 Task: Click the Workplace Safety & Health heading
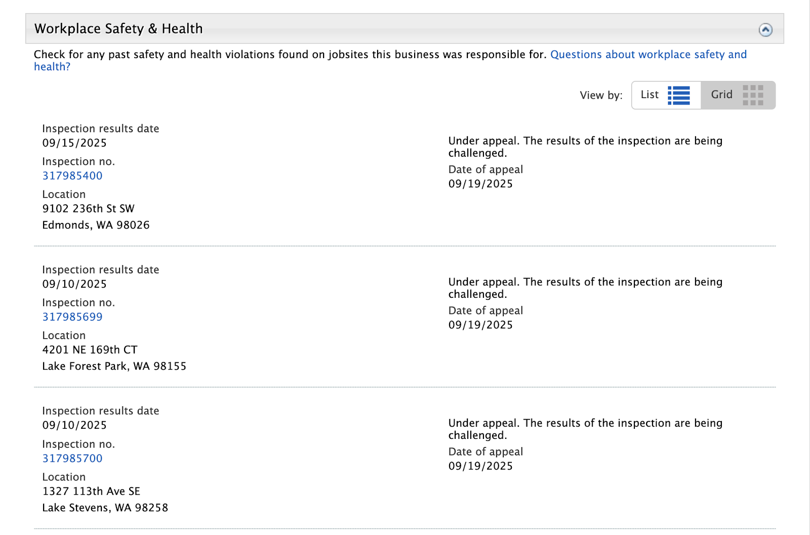point(118,29)
